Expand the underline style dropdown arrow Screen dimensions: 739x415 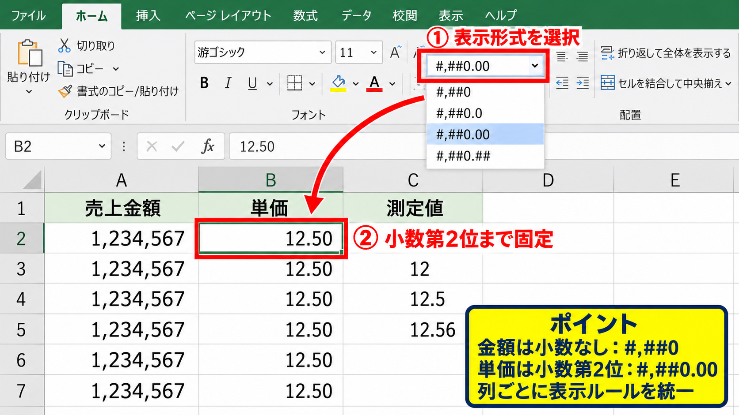(270, 83)
